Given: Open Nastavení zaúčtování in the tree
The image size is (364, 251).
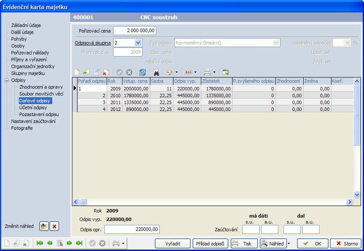Looking at the screenshot, I should click(33, 121).
